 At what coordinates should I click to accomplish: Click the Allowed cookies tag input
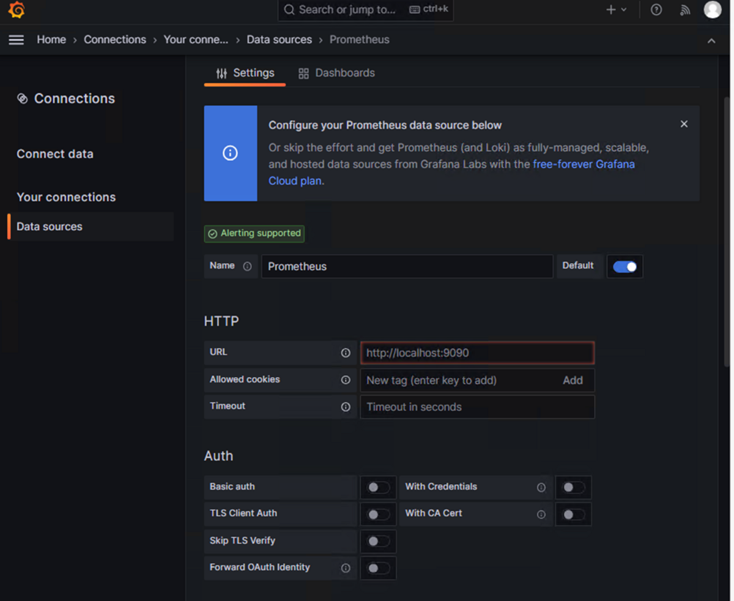pos(459,380)
